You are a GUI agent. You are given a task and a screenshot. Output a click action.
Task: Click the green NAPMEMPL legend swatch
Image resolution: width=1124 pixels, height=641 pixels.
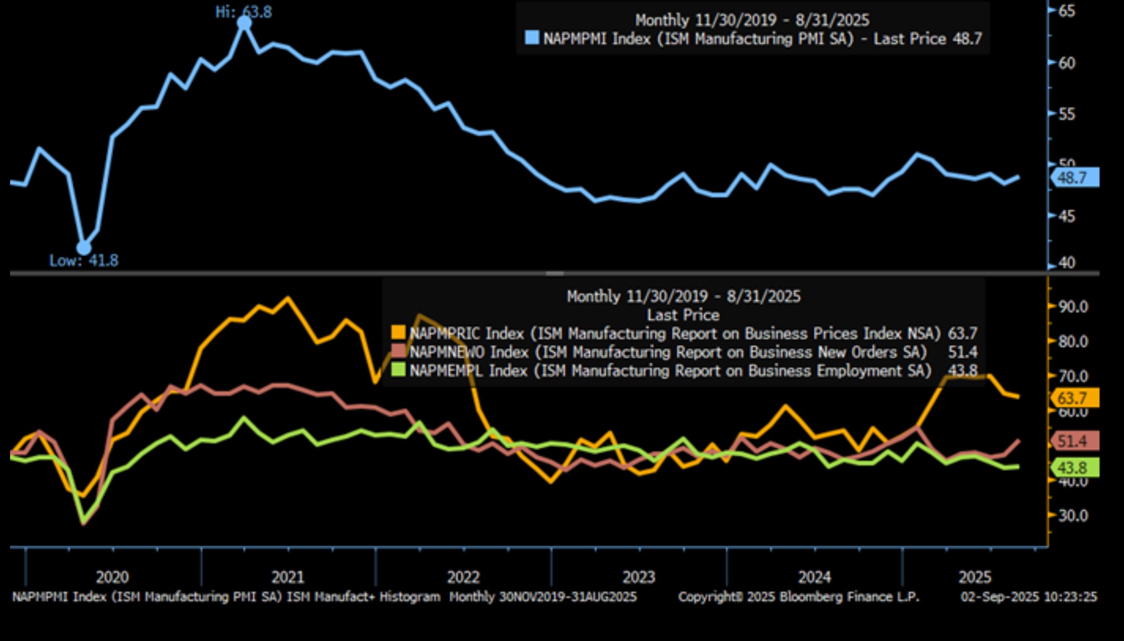pos(398,370)
